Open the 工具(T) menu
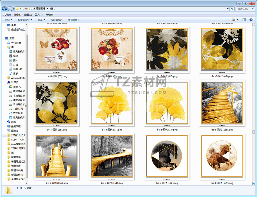The image size is (257, 197). 39,15
